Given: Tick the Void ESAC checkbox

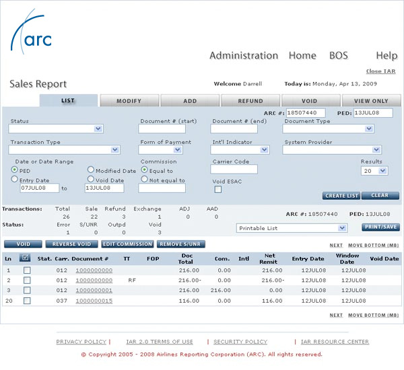Looking at the screenshot, I should pos(218,190).
